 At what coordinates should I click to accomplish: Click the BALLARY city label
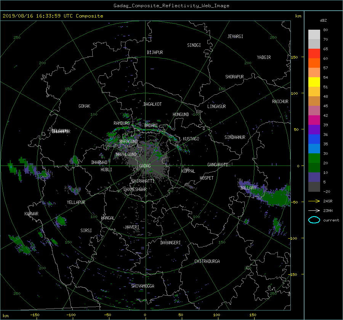(x=248, y=188)
